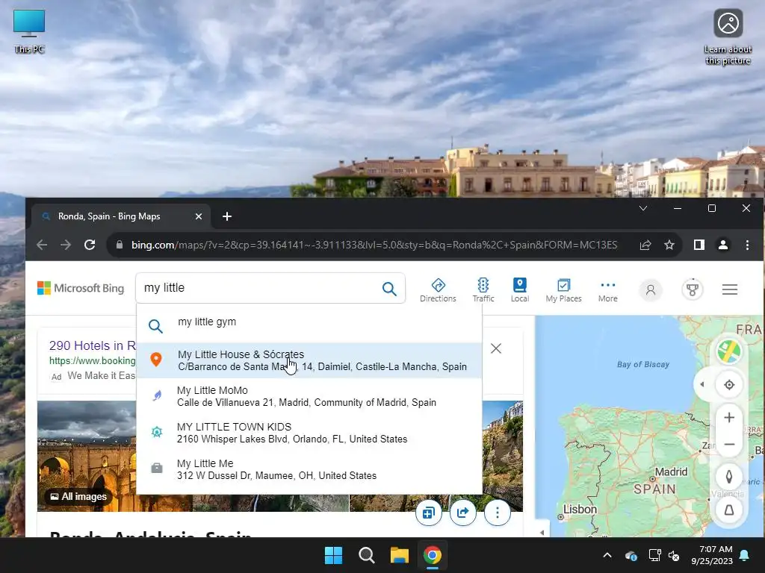Pick the MY LITTLE TOWN KIDS suggestion
Screen dimensions: 765x573
click(x=309, y=433)
